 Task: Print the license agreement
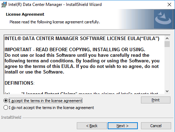(x=156, y=100)
